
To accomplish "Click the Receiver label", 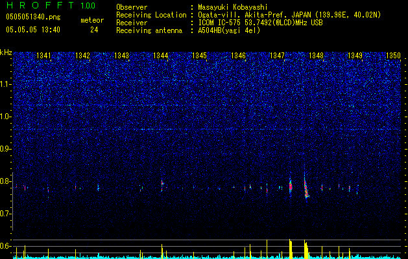I will (132, 23).
